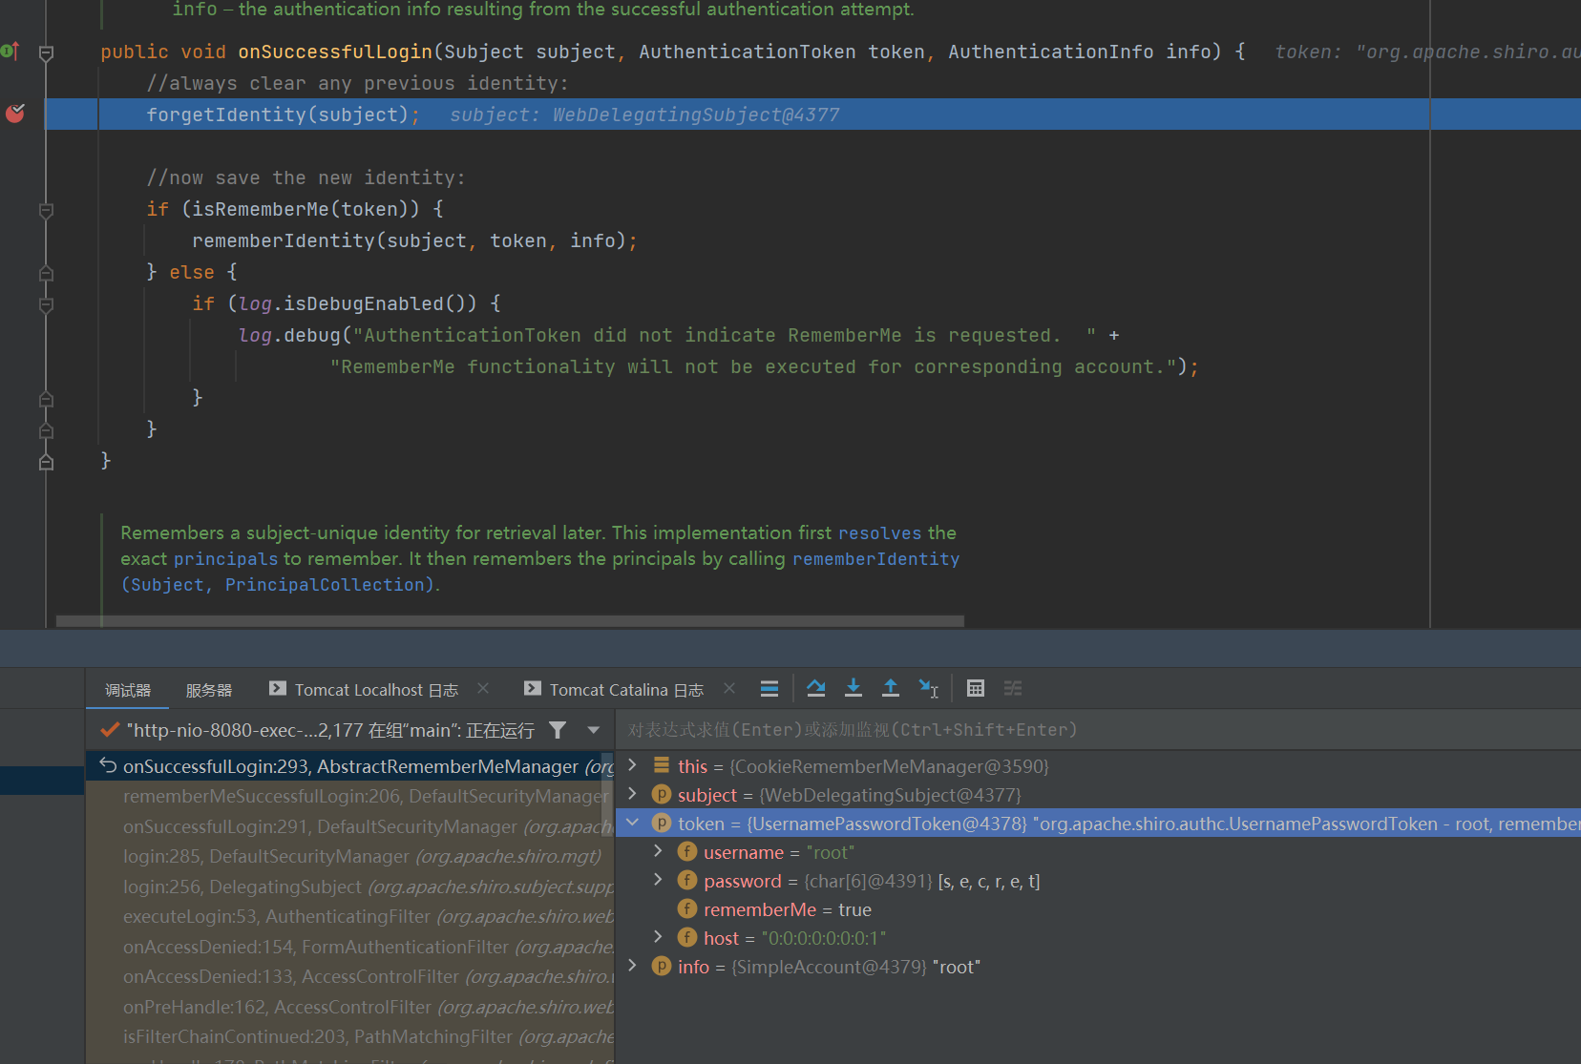Open the thread selector dropdown arrow
The width and height of the screenshot is (1581, 1064).
(594, 730)
